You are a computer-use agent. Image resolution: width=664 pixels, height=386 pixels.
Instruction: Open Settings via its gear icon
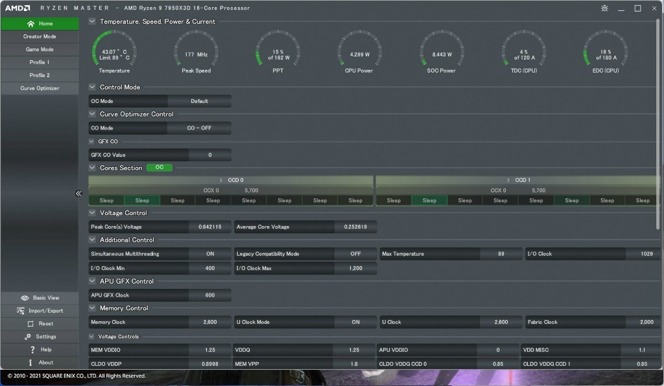pos(28,337)
